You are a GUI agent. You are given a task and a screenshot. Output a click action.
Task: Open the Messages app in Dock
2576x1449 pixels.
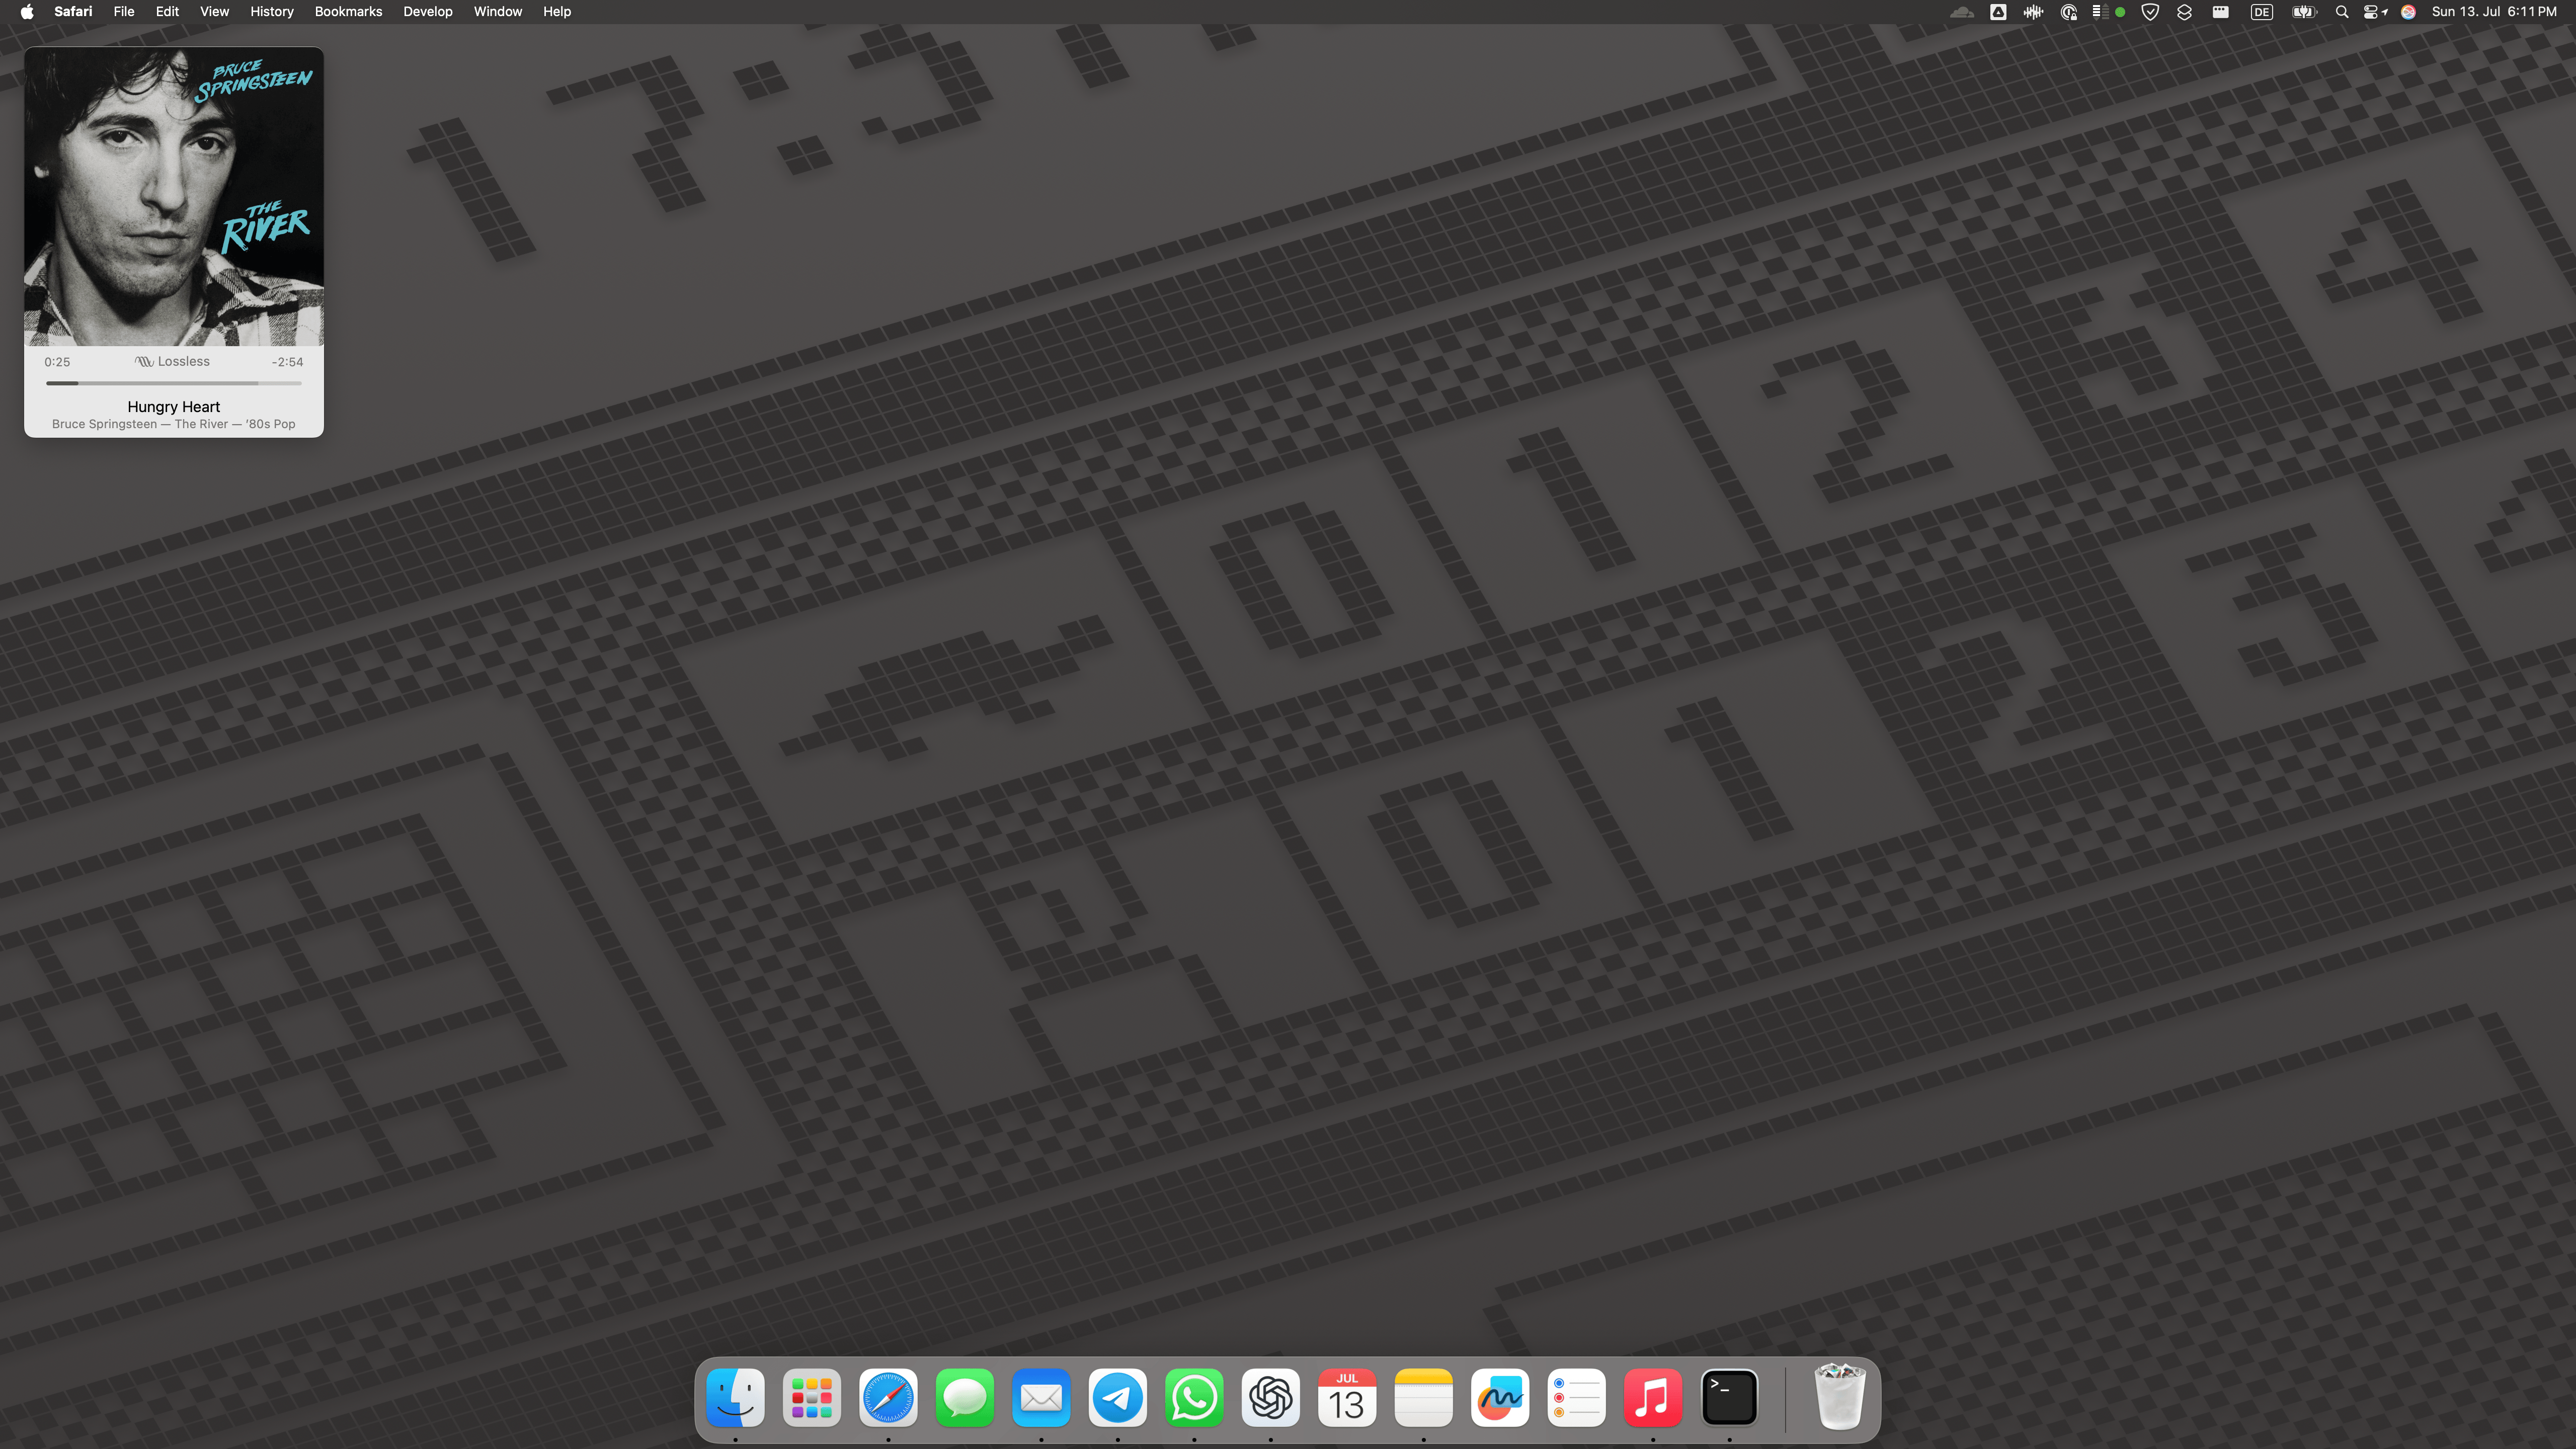(965, 1397)
